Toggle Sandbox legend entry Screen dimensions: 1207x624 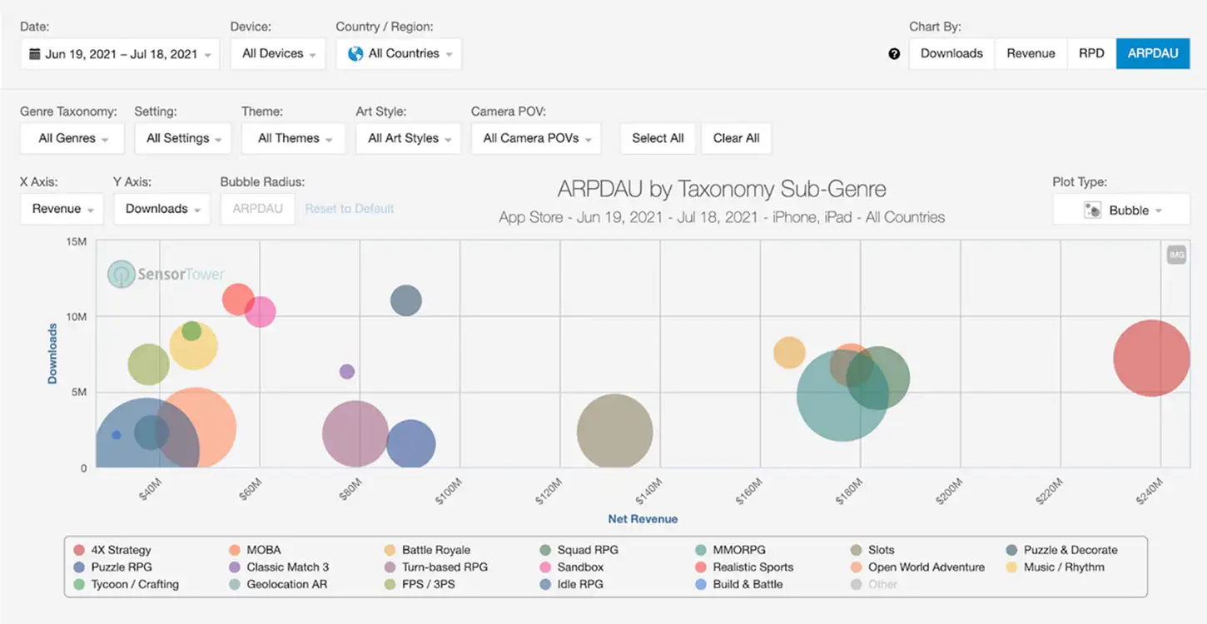(572, 567)
